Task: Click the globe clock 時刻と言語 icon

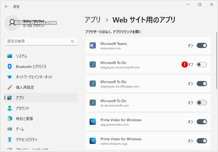Action: (x=10, y=119)
